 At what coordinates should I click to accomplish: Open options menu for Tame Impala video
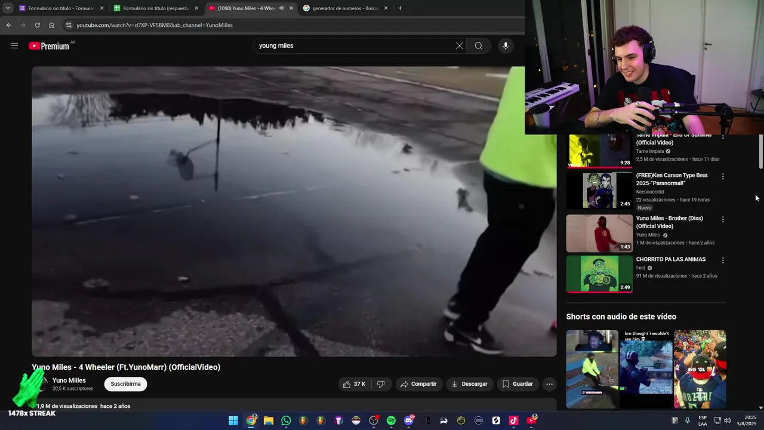[723, 137]
